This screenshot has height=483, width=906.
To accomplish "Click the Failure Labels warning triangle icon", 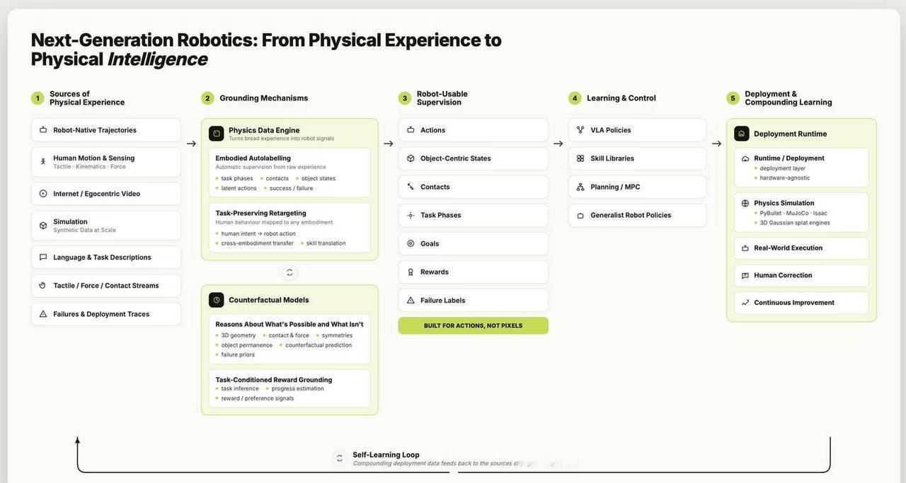I will pyautogui.click(x=411, y=300).
